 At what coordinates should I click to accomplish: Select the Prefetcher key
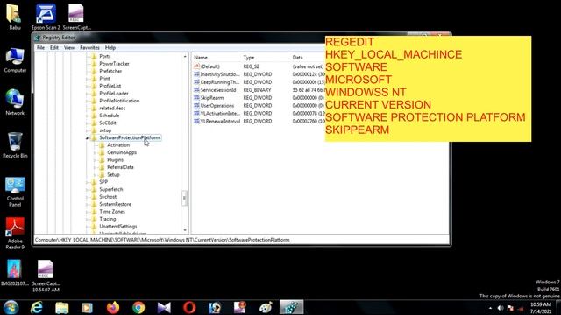click(x=110, y=71)
